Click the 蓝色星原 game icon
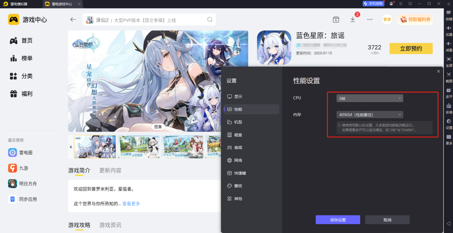 pos(274,47)
